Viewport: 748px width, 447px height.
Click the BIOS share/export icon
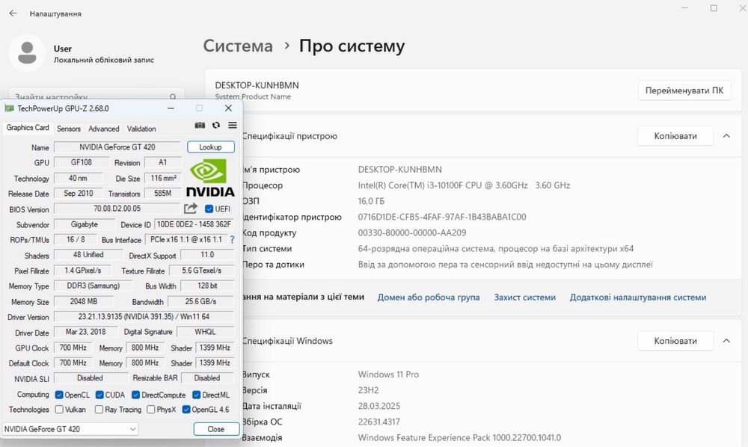coord(190,209)
